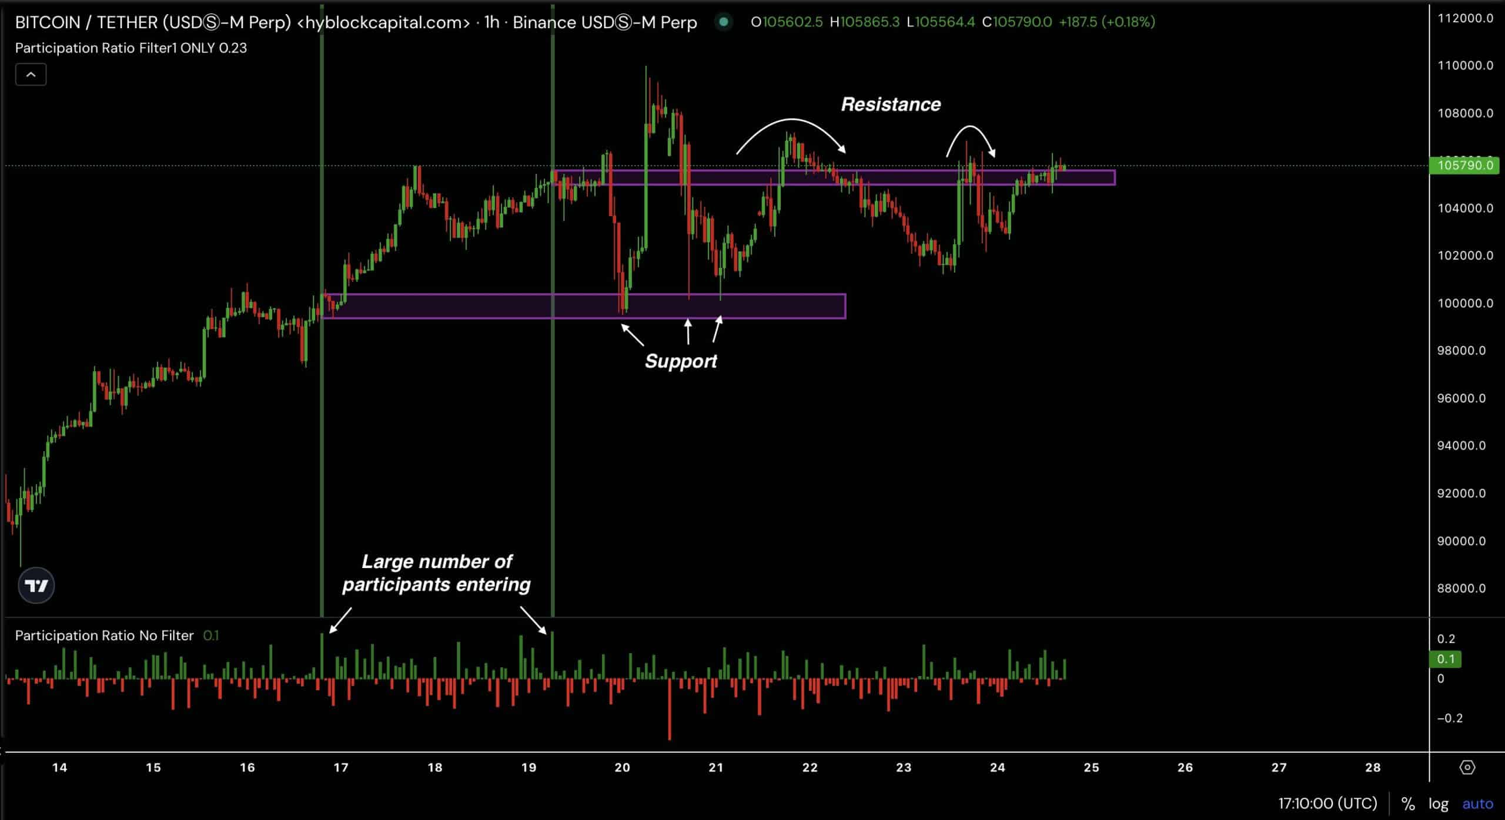Toggle percent scale mode
Image resolution: width=1505 pixels, height=820 pixels.
click(1408, 804)
